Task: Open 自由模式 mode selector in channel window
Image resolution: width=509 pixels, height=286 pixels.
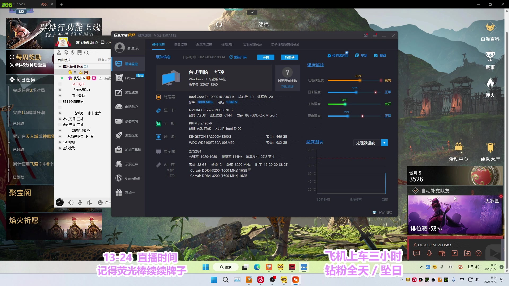Action: (x=64, y=60)
